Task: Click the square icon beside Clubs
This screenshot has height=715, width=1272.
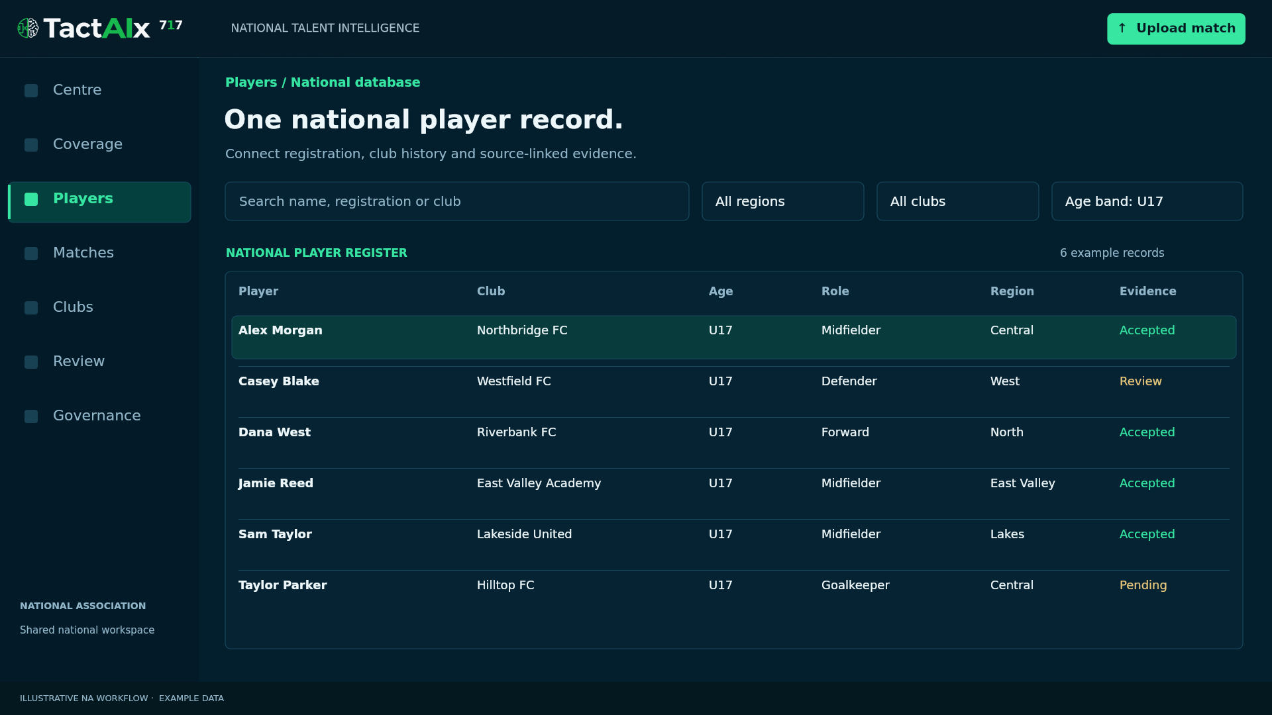Action: (x=31, y=308)
